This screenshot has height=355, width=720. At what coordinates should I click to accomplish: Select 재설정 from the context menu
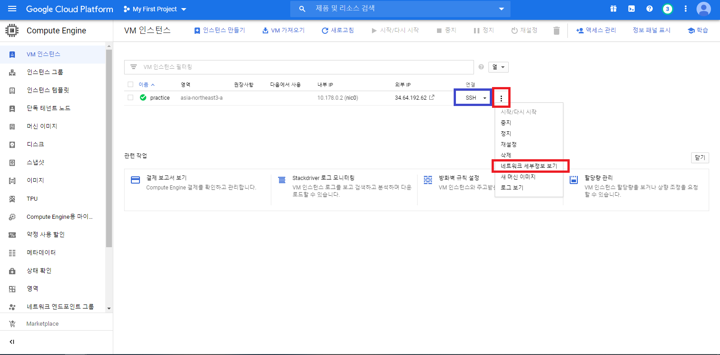tap(509, 144)
